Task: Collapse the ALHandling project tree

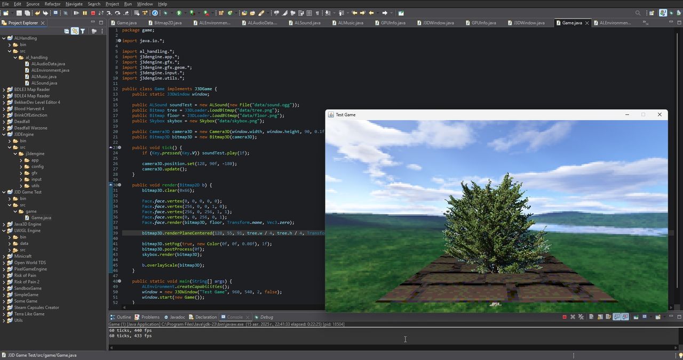Action: pos(4,38)
